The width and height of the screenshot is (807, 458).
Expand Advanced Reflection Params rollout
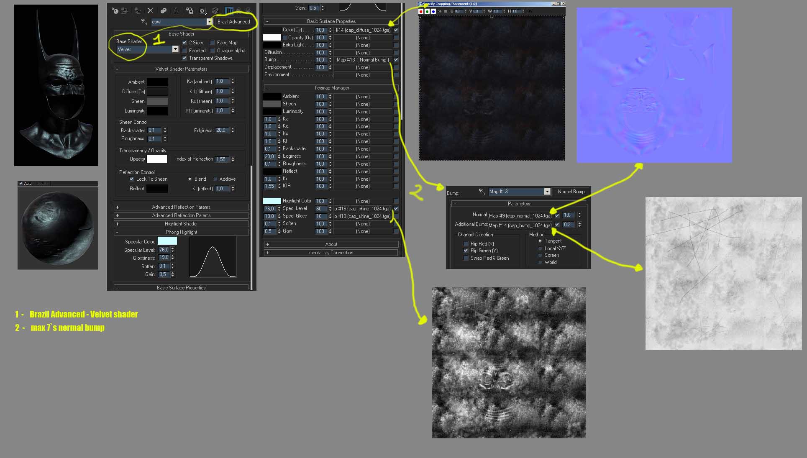(181, 207)
